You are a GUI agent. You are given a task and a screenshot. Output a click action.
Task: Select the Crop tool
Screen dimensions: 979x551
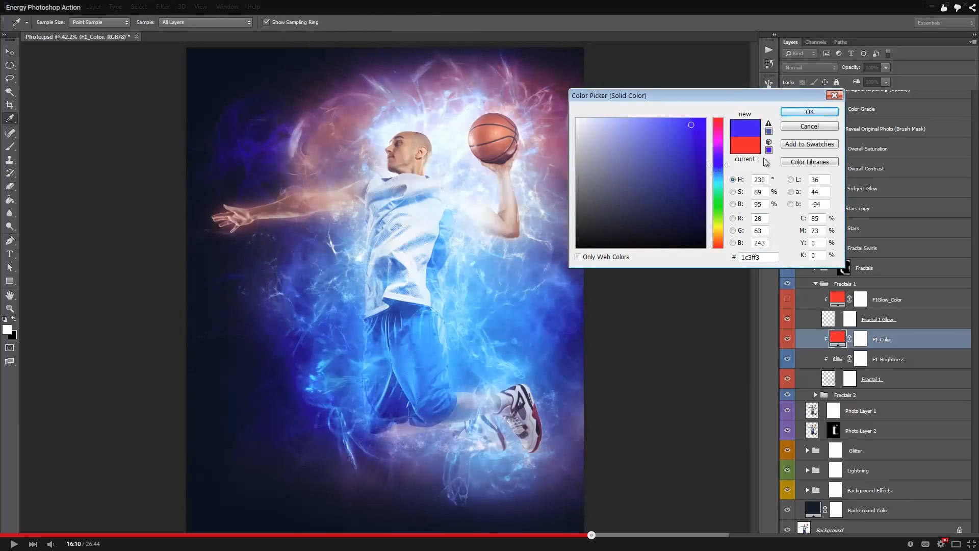pos(10,105)
